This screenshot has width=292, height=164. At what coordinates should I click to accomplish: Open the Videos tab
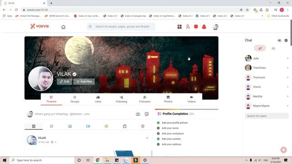coord(192,99)
